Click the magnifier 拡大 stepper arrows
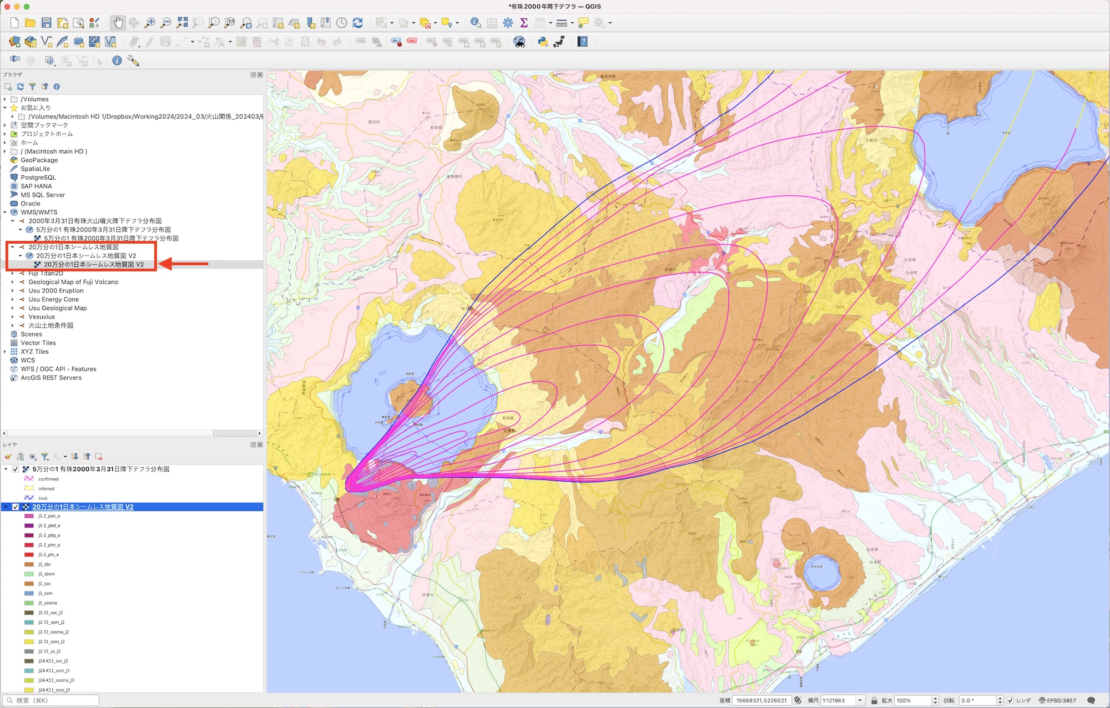Viewport: 1110px width, 708px height. coord(935,700)
